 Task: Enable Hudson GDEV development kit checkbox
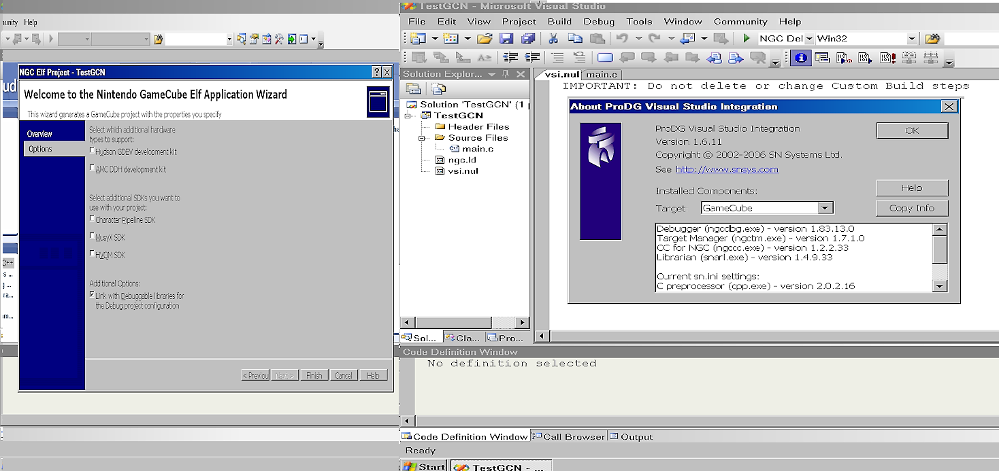[92, 151]
